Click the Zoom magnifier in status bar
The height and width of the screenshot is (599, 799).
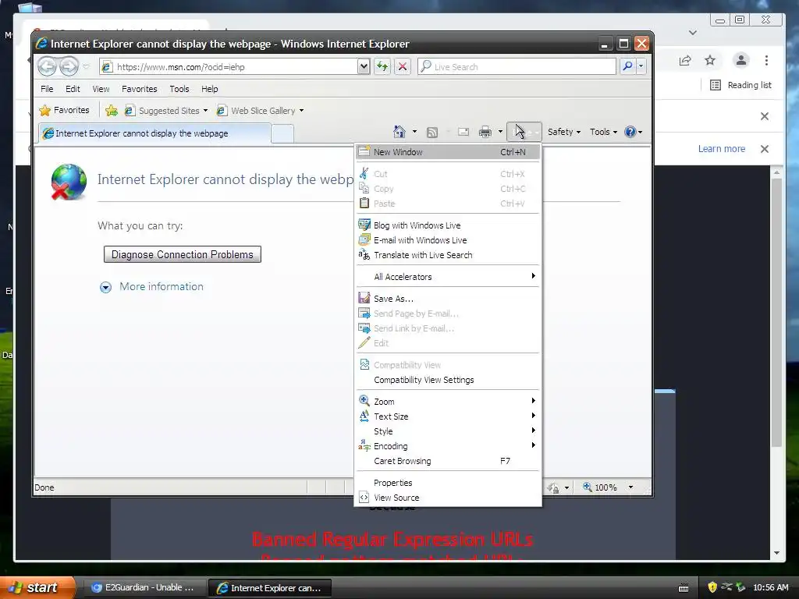point(588,487)
